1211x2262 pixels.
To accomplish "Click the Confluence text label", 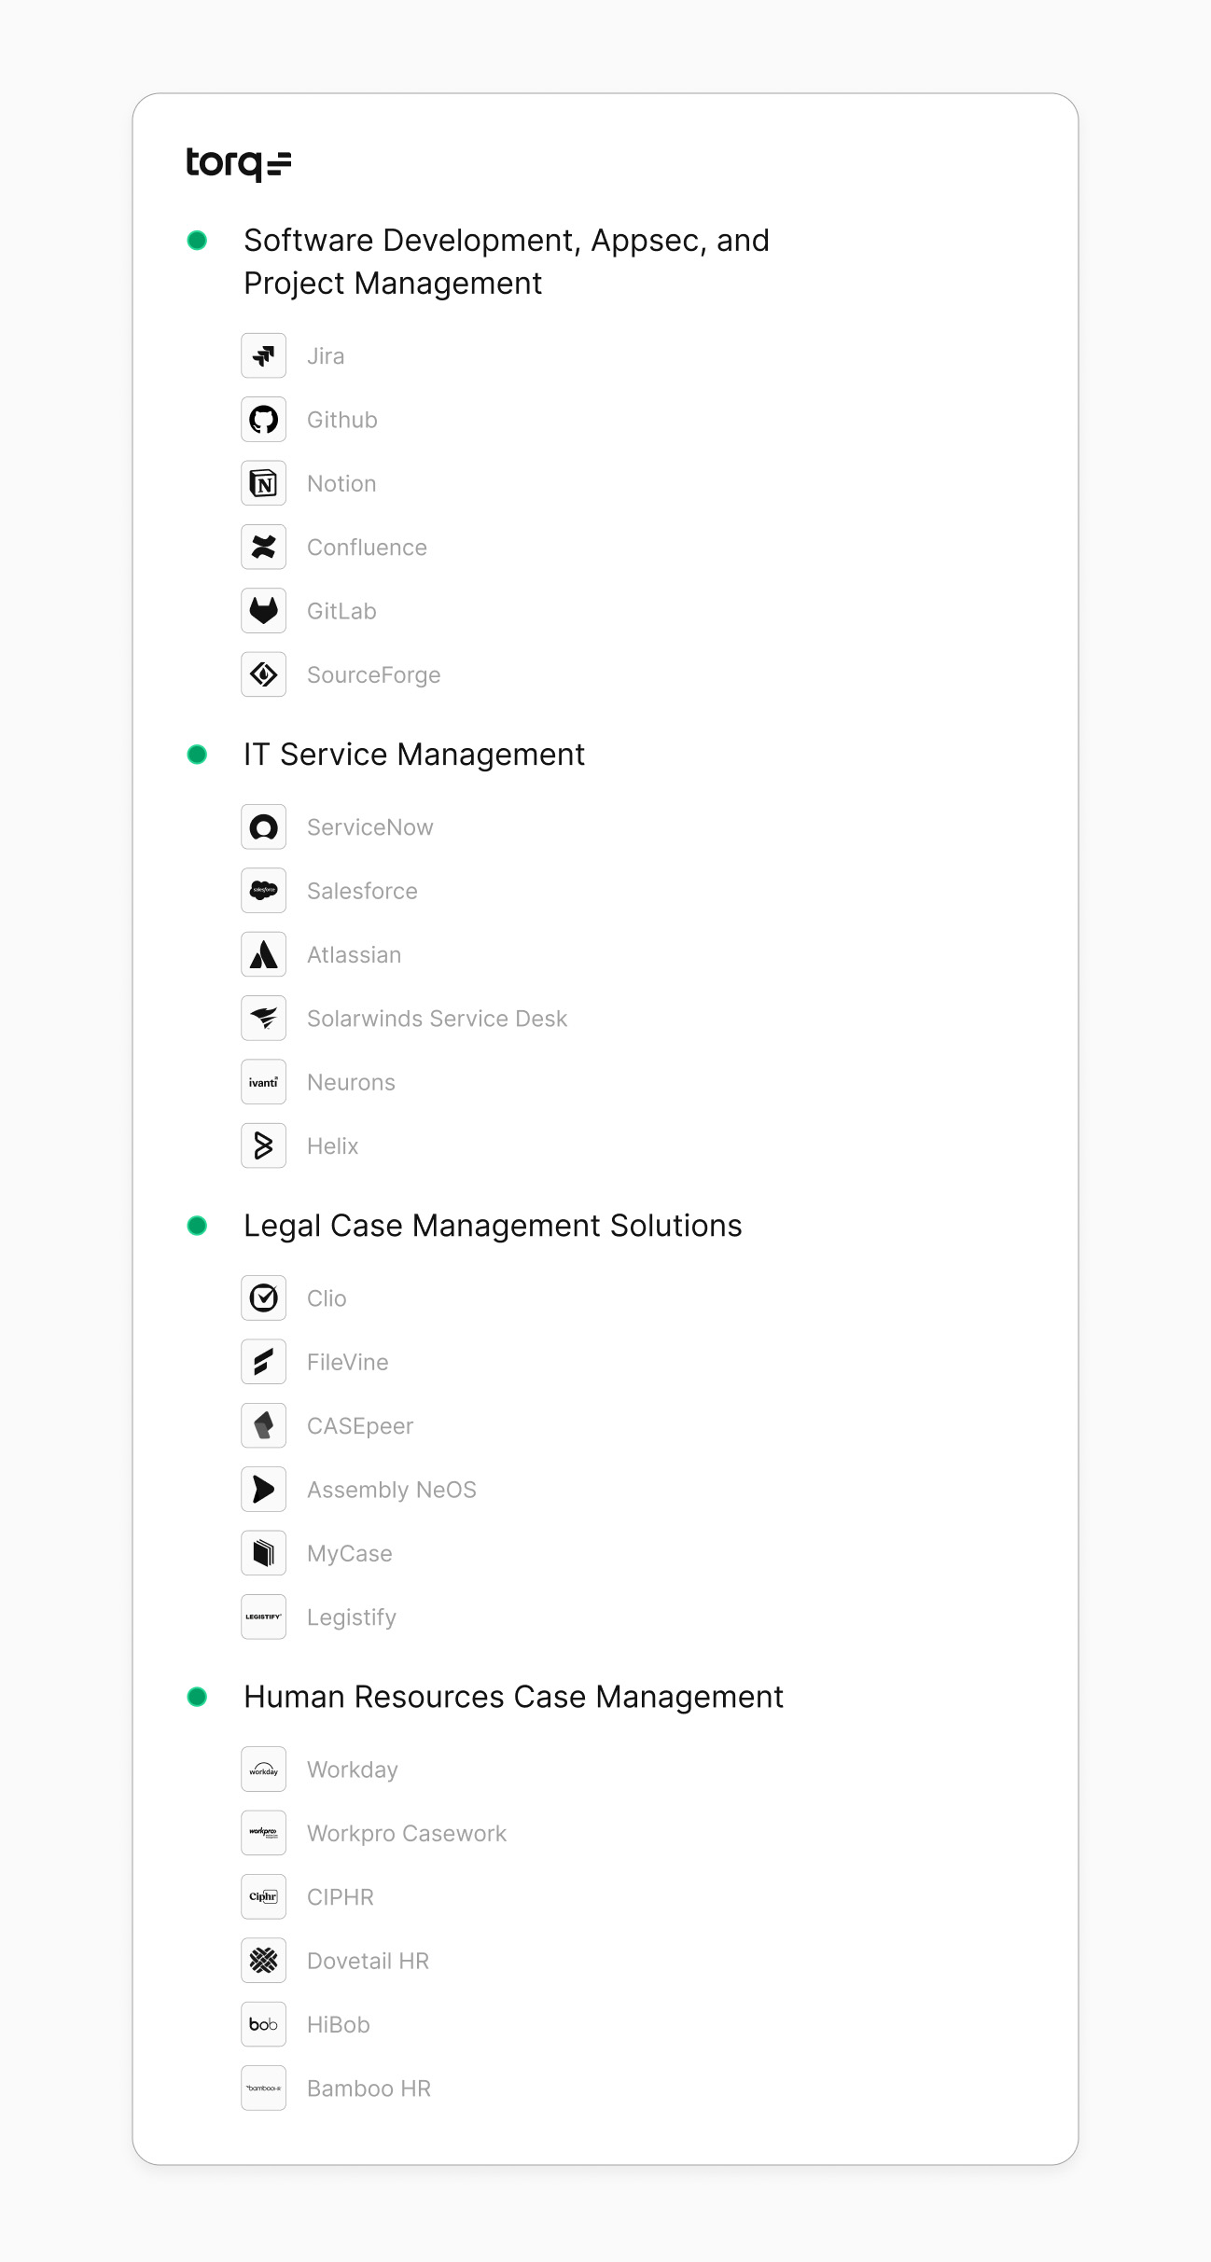I will [367, 548].
